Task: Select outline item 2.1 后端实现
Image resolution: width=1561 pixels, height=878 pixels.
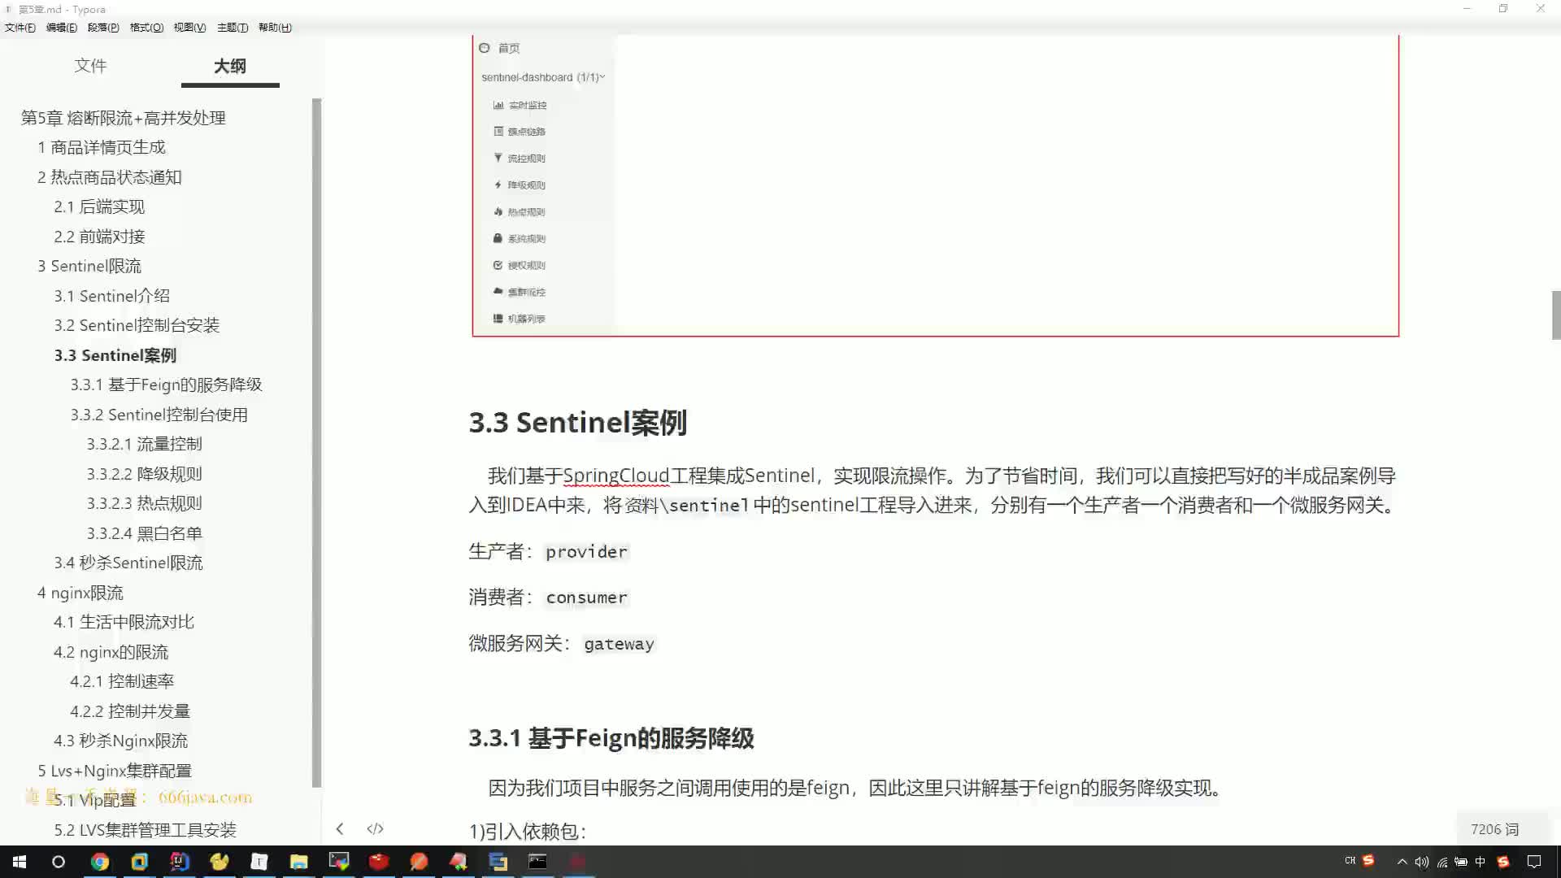Action: click(x=99, y=206)
